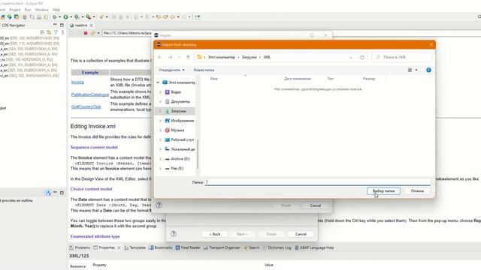
Task: Click the readme browser URL field
Action: (127, 33)
